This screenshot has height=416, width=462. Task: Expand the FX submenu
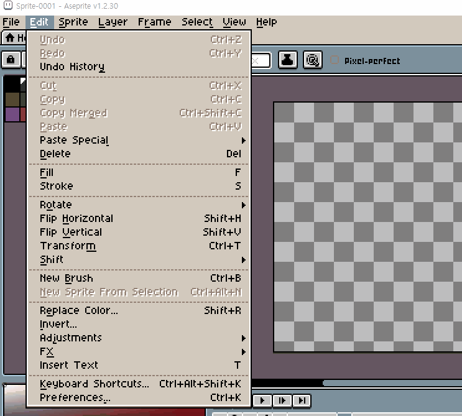(139, 351)
